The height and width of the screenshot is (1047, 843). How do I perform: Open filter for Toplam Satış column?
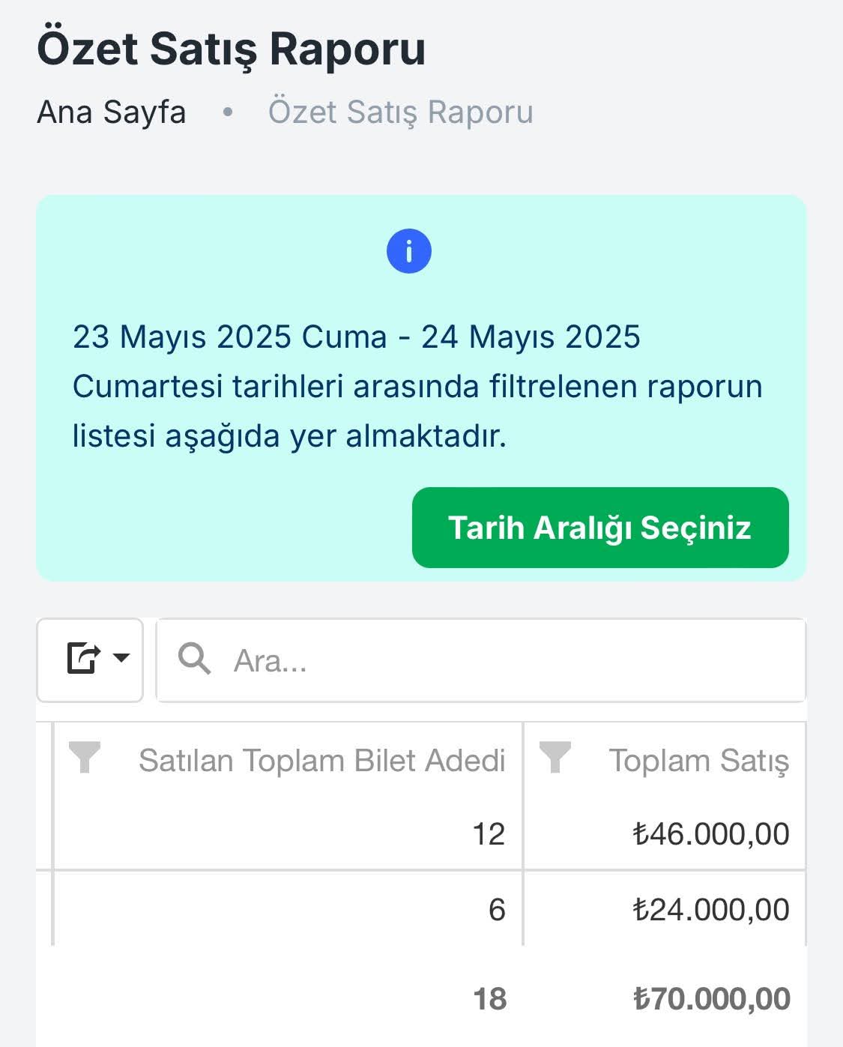555,758
